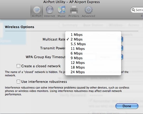Viewport: 143px width, 114px height.
Task: Select 11 Mbps multicast rate
Action: pos(93,49)
